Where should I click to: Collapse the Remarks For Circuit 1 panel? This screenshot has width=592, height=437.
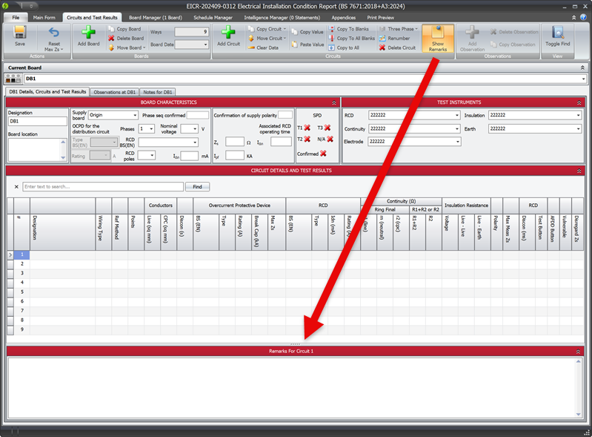point(578,352)
